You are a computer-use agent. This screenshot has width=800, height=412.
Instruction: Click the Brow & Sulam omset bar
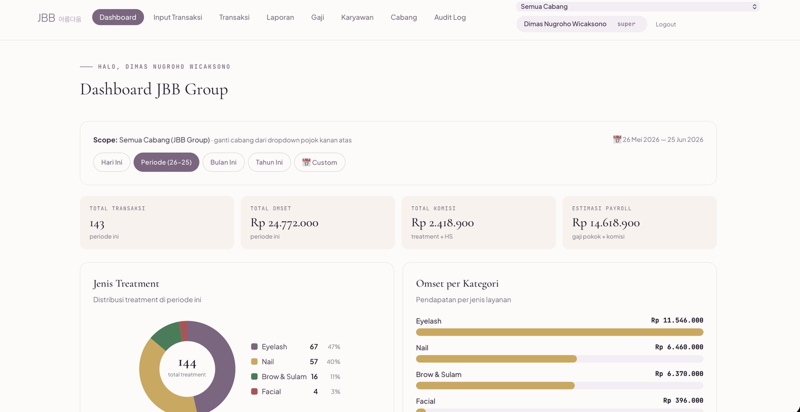pyautogui.click(x=559, y=385)
